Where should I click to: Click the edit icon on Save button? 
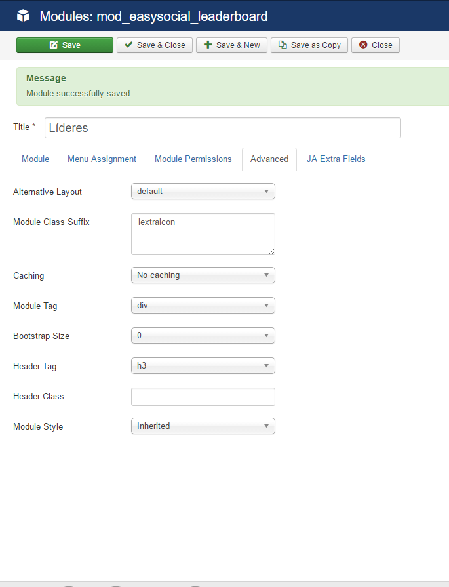(x=54, y=45)
